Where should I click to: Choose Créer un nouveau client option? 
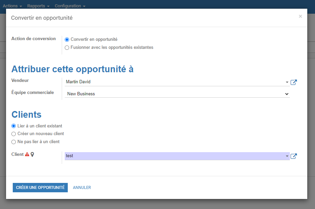point(13,134)
